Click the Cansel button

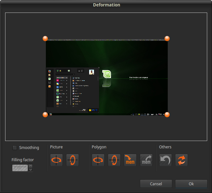click(156, 184)
